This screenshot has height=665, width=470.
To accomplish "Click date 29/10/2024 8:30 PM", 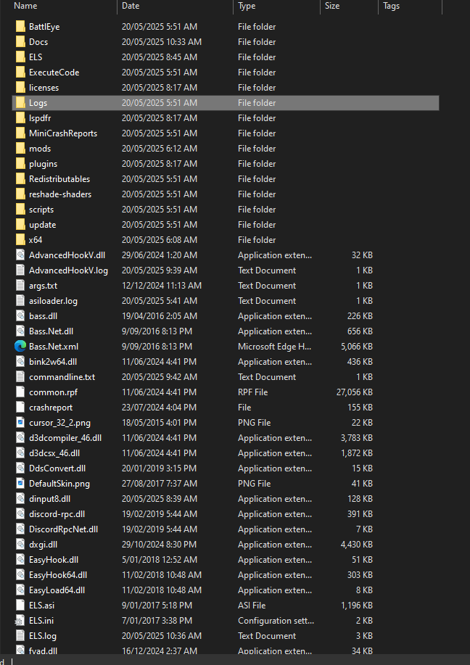I will pyautogui.click(x=159, y=545).
